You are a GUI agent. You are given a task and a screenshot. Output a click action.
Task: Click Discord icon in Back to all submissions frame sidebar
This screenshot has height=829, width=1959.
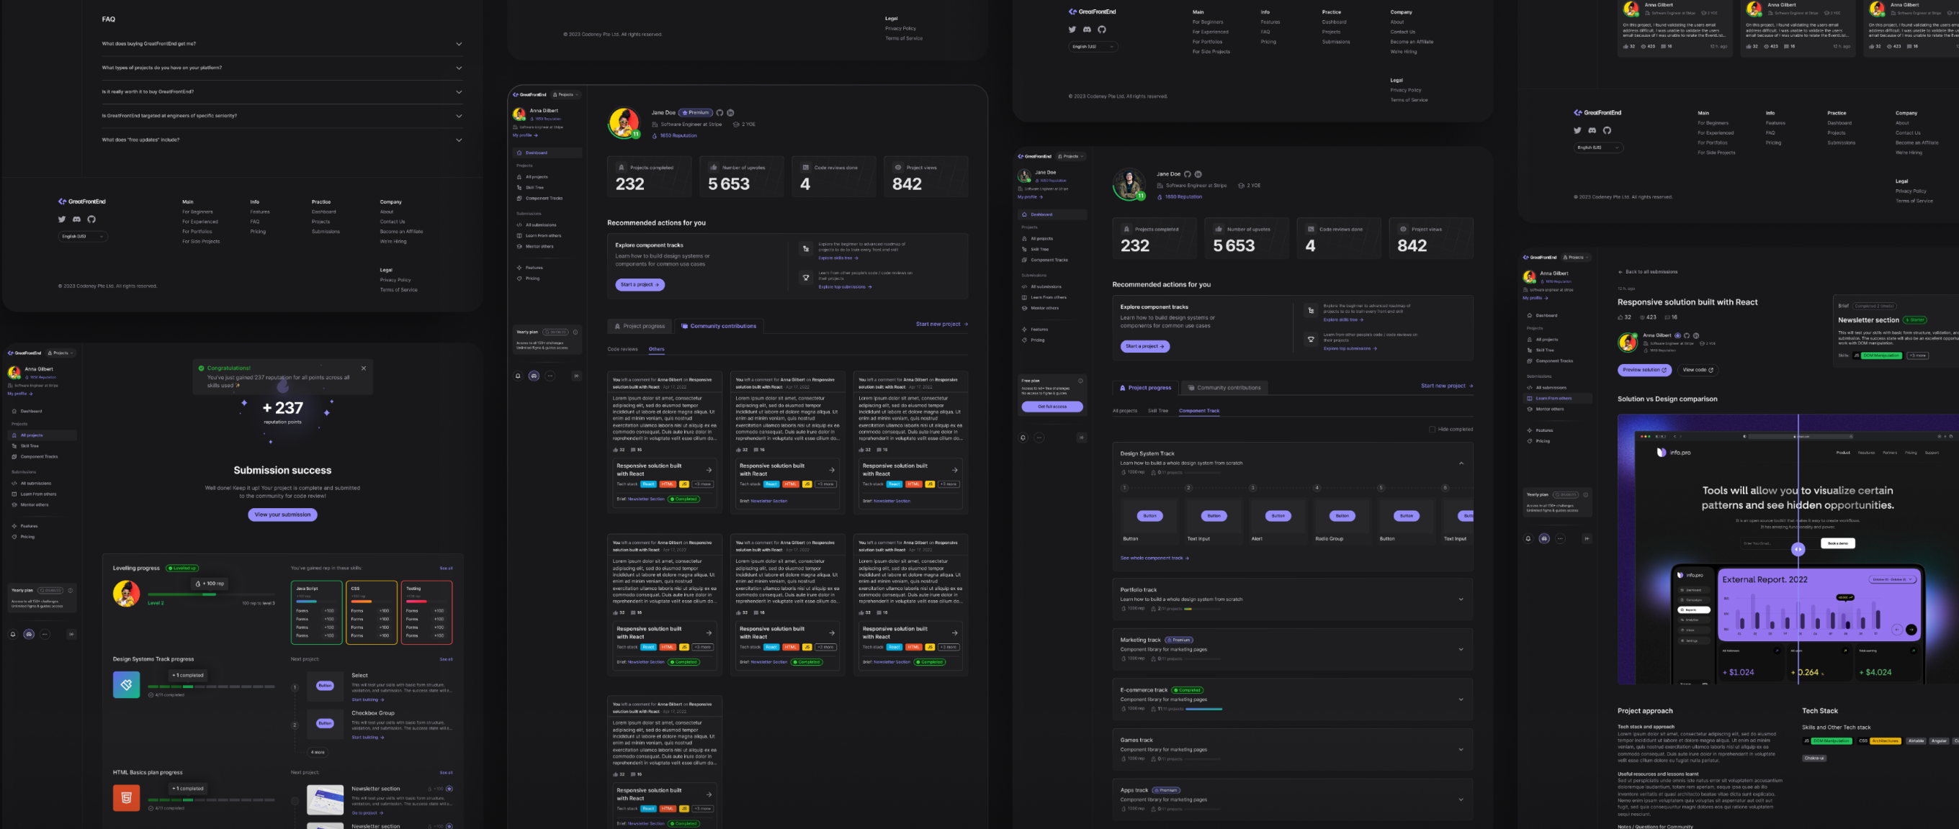click(x=1543, y=538)
